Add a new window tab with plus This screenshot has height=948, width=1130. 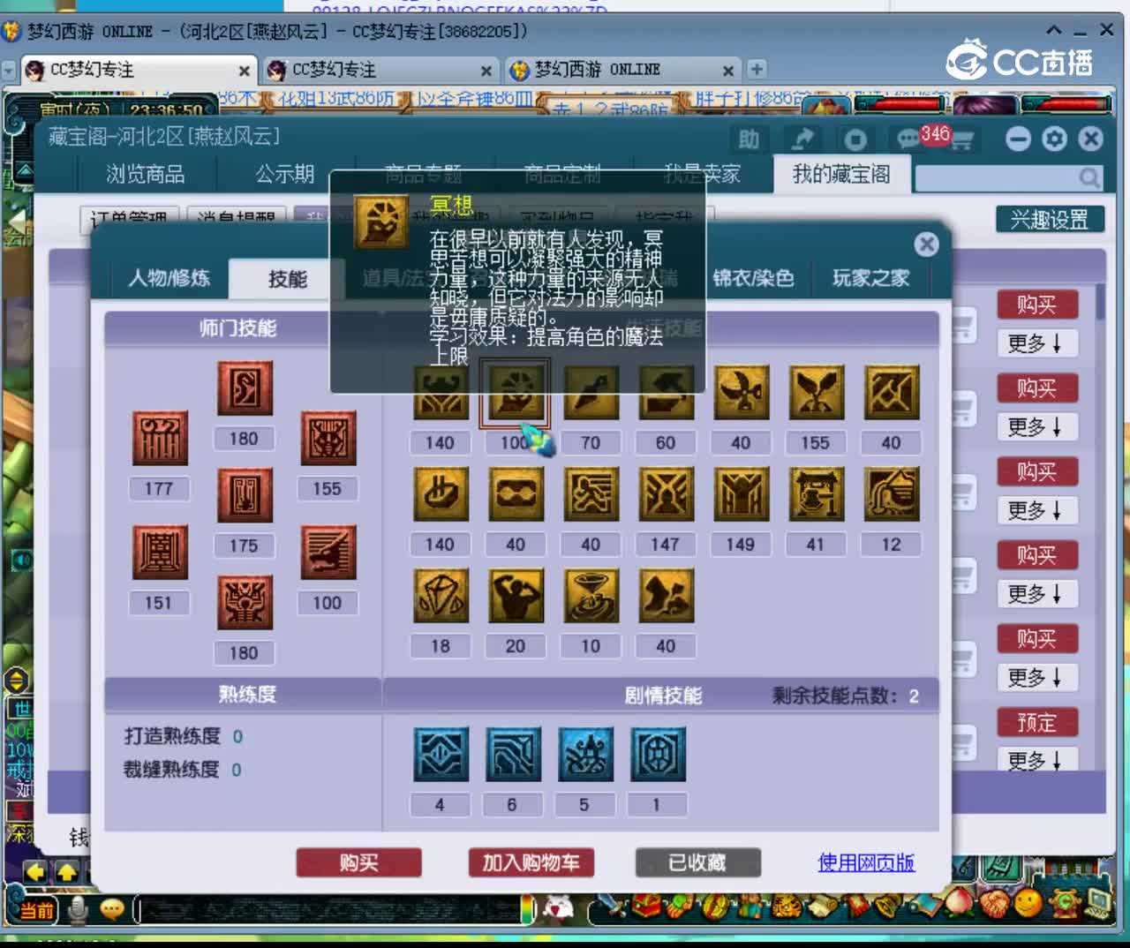click(x=757, y=69)
